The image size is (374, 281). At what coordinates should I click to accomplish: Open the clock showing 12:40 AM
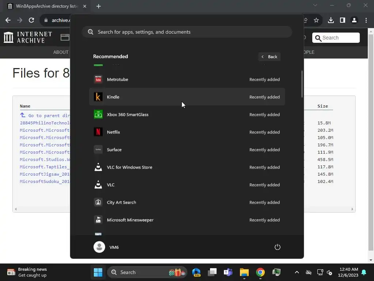pos(348,272)
